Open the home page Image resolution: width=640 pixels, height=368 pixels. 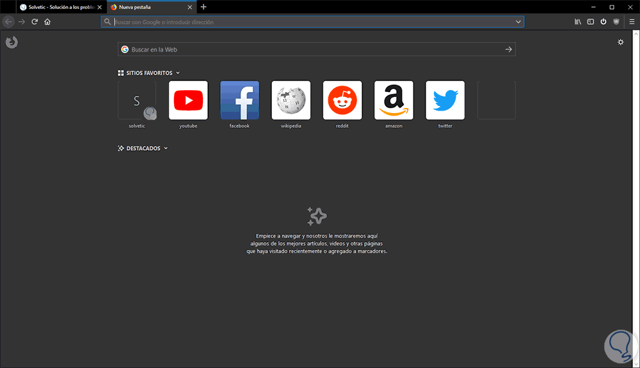tap(47, 22)
